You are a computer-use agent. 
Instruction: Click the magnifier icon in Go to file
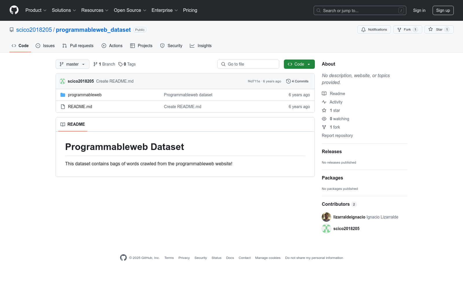point(223,64)
